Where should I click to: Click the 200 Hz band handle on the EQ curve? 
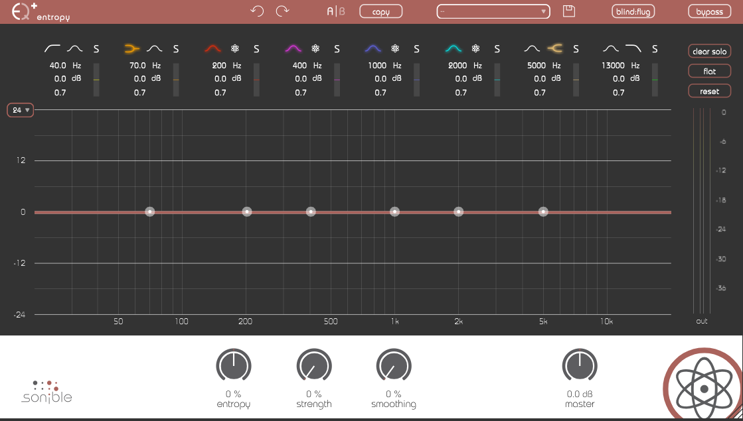(x=247, y=212)
